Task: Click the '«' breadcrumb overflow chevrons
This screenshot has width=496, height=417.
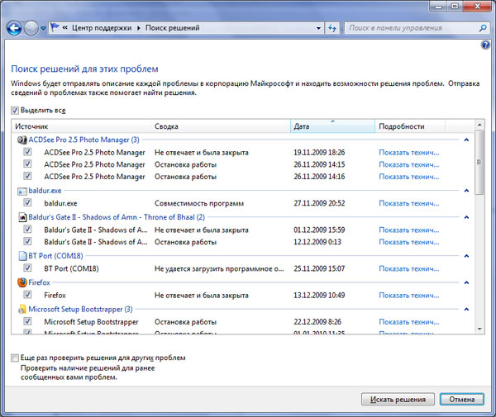Action: 64,28
